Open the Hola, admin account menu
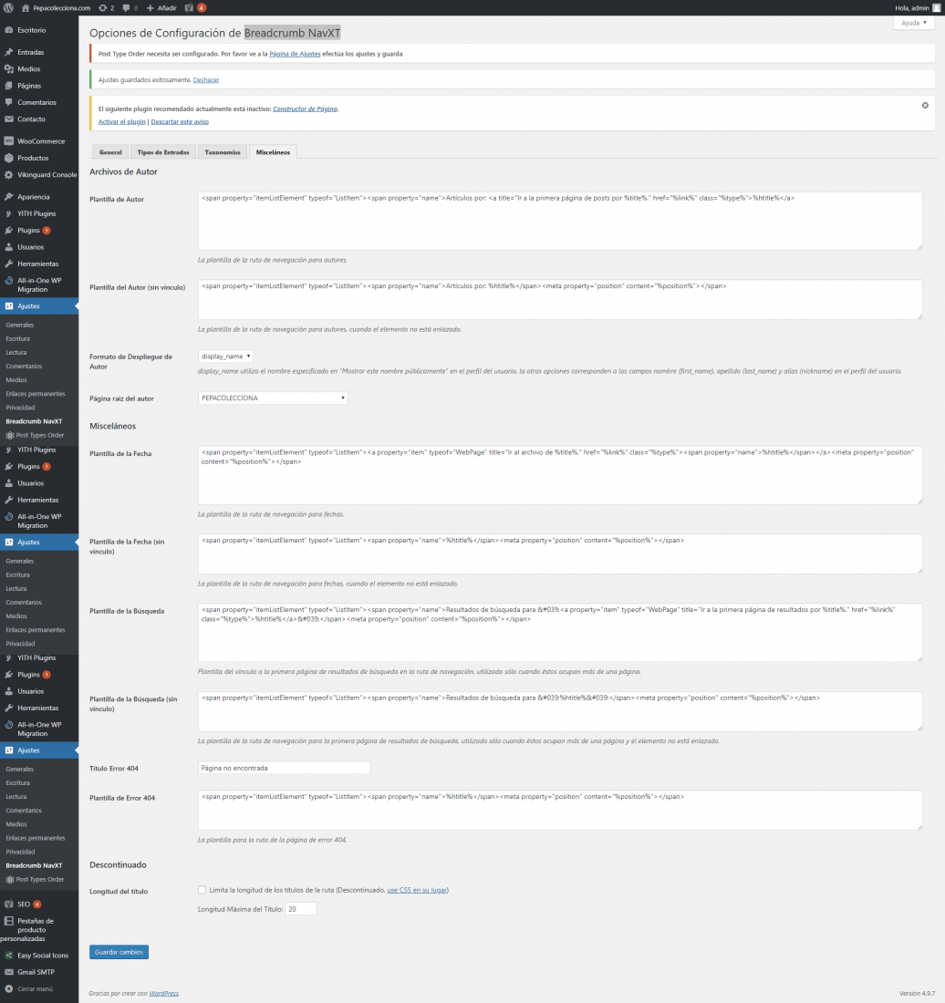This screenshot has height=1003, width=945. point(917,7)
